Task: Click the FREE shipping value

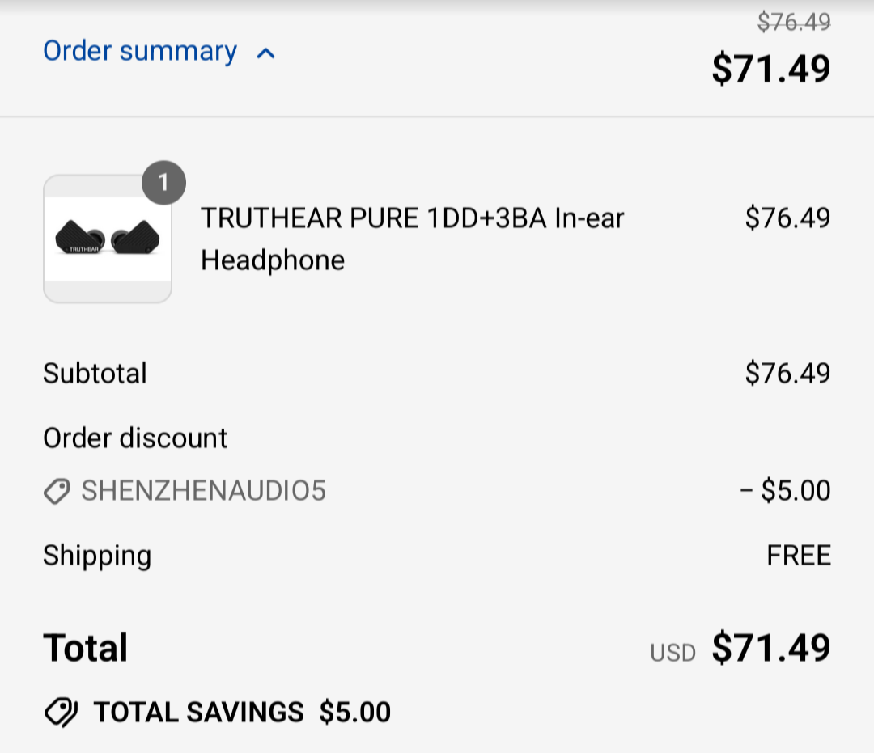Action: [798, 556]
